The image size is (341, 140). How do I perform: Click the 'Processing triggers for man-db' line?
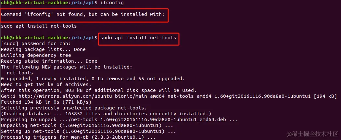(78, 137)
